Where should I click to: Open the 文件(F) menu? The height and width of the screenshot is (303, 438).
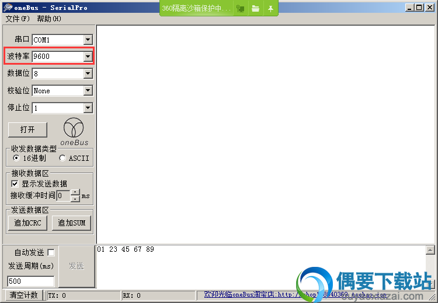[18, 19]
